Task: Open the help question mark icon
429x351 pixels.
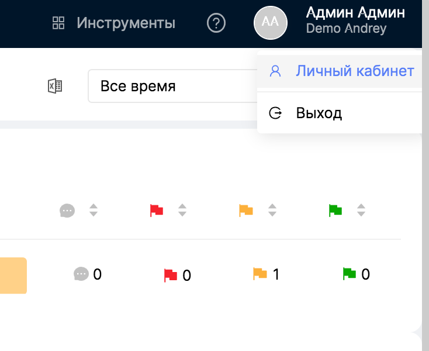Action: (216, 23)
